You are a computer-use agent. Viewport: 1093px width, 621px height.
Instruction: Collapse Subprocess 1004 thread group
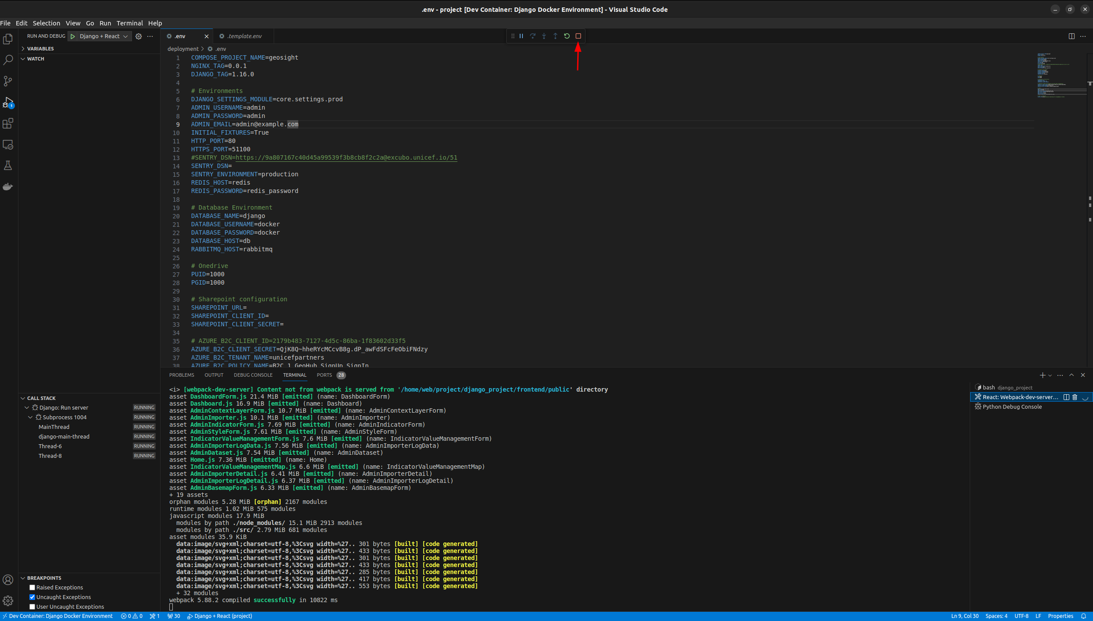click(30, 418)
